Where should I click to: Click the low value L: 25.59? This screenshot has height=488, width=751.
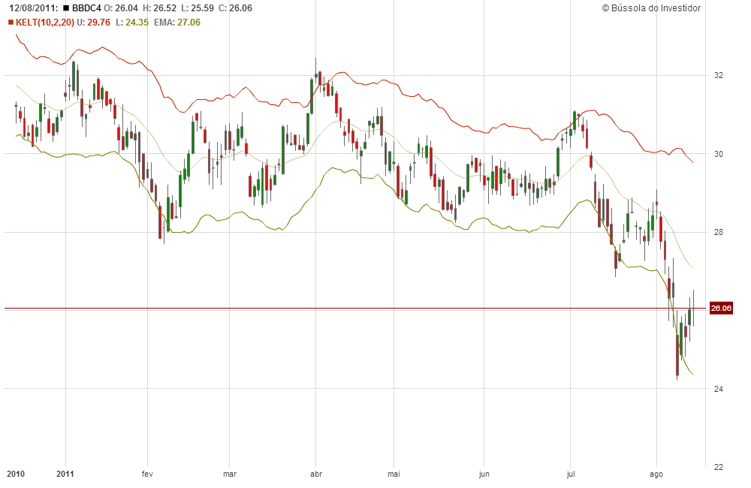coord(198,8)
